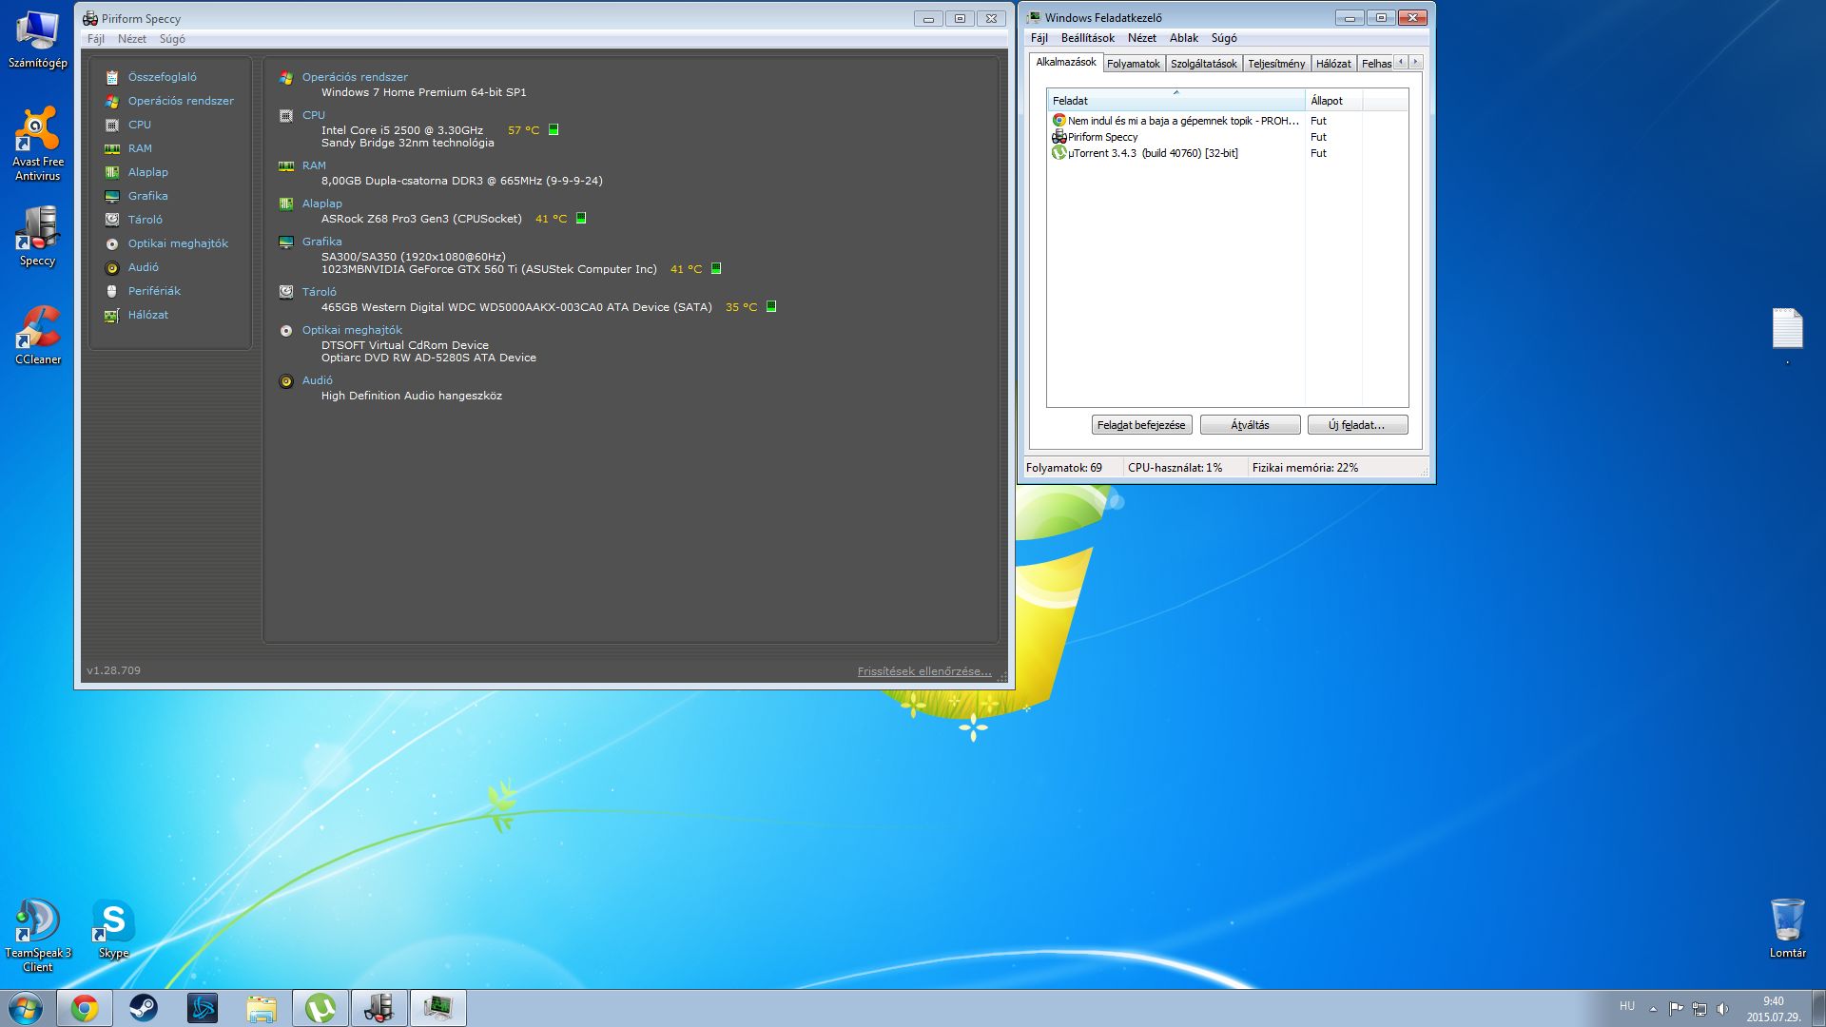
Task: Open Windows Explorer folder in taskbar
Action: (x=262, y=1008)
